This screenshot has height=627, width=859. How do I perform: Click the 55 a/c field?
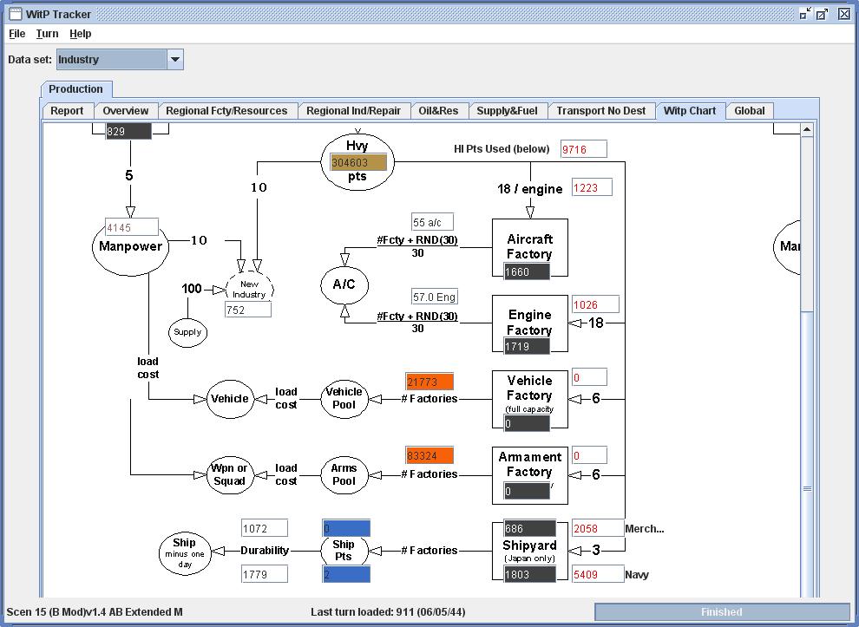tap(432, 222)
